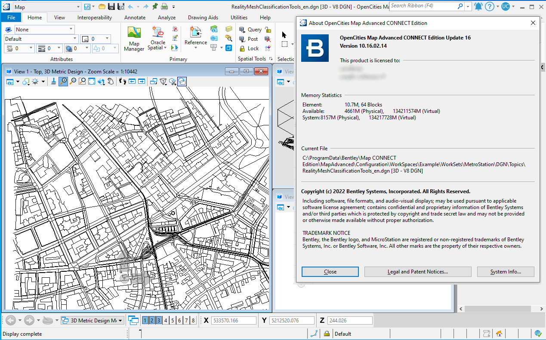546x340 pixels.
Task: Click the Undo arrow in quick access
Action: pos(130,6)
